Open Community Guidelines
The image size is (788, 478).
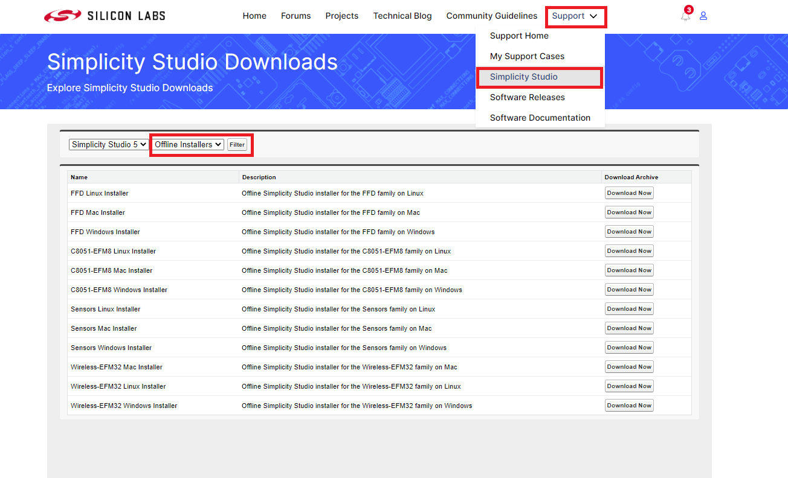(x=492, y=16)
